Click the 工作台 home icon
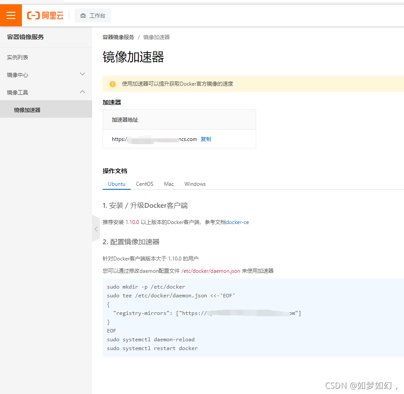The height and width of the screenshot is (394, 404). point(93,15)
